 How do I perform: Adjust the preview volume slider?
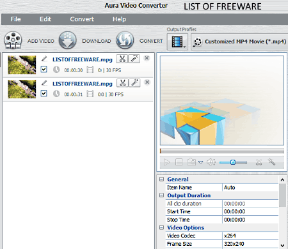click(x=233, y=162)
